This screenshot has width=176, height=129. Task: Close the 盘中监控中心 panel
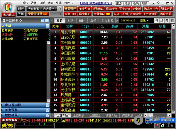[47, 20]
